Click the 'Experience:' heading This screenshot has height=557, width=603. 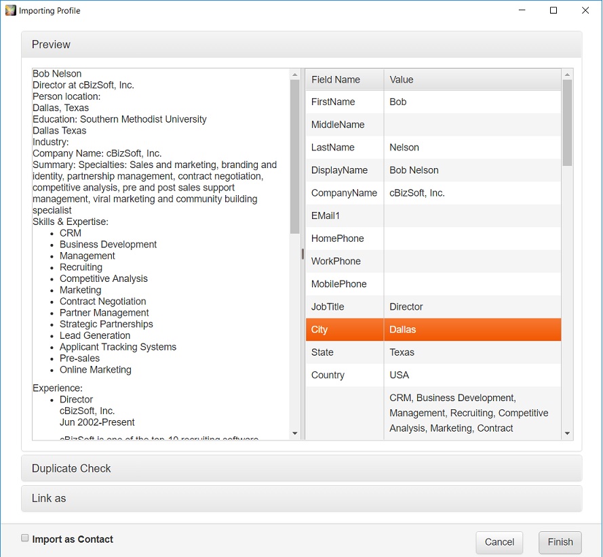(x=57, y=388)
